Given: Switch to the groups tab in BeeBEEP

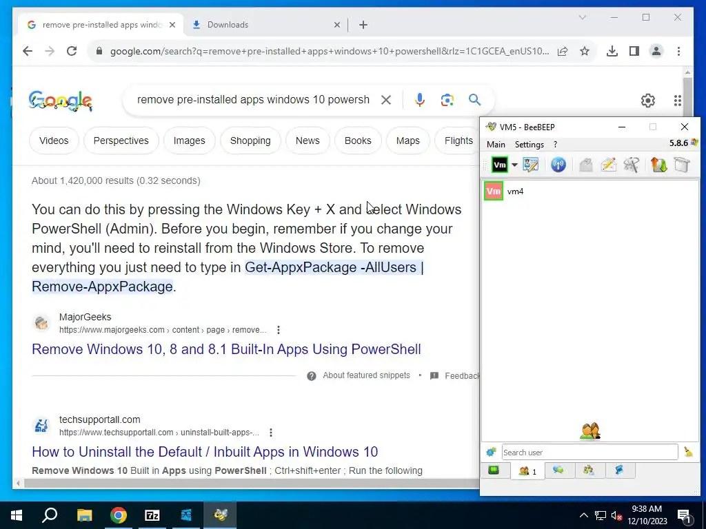Looking at the screenshot, I should pos(589,470).
